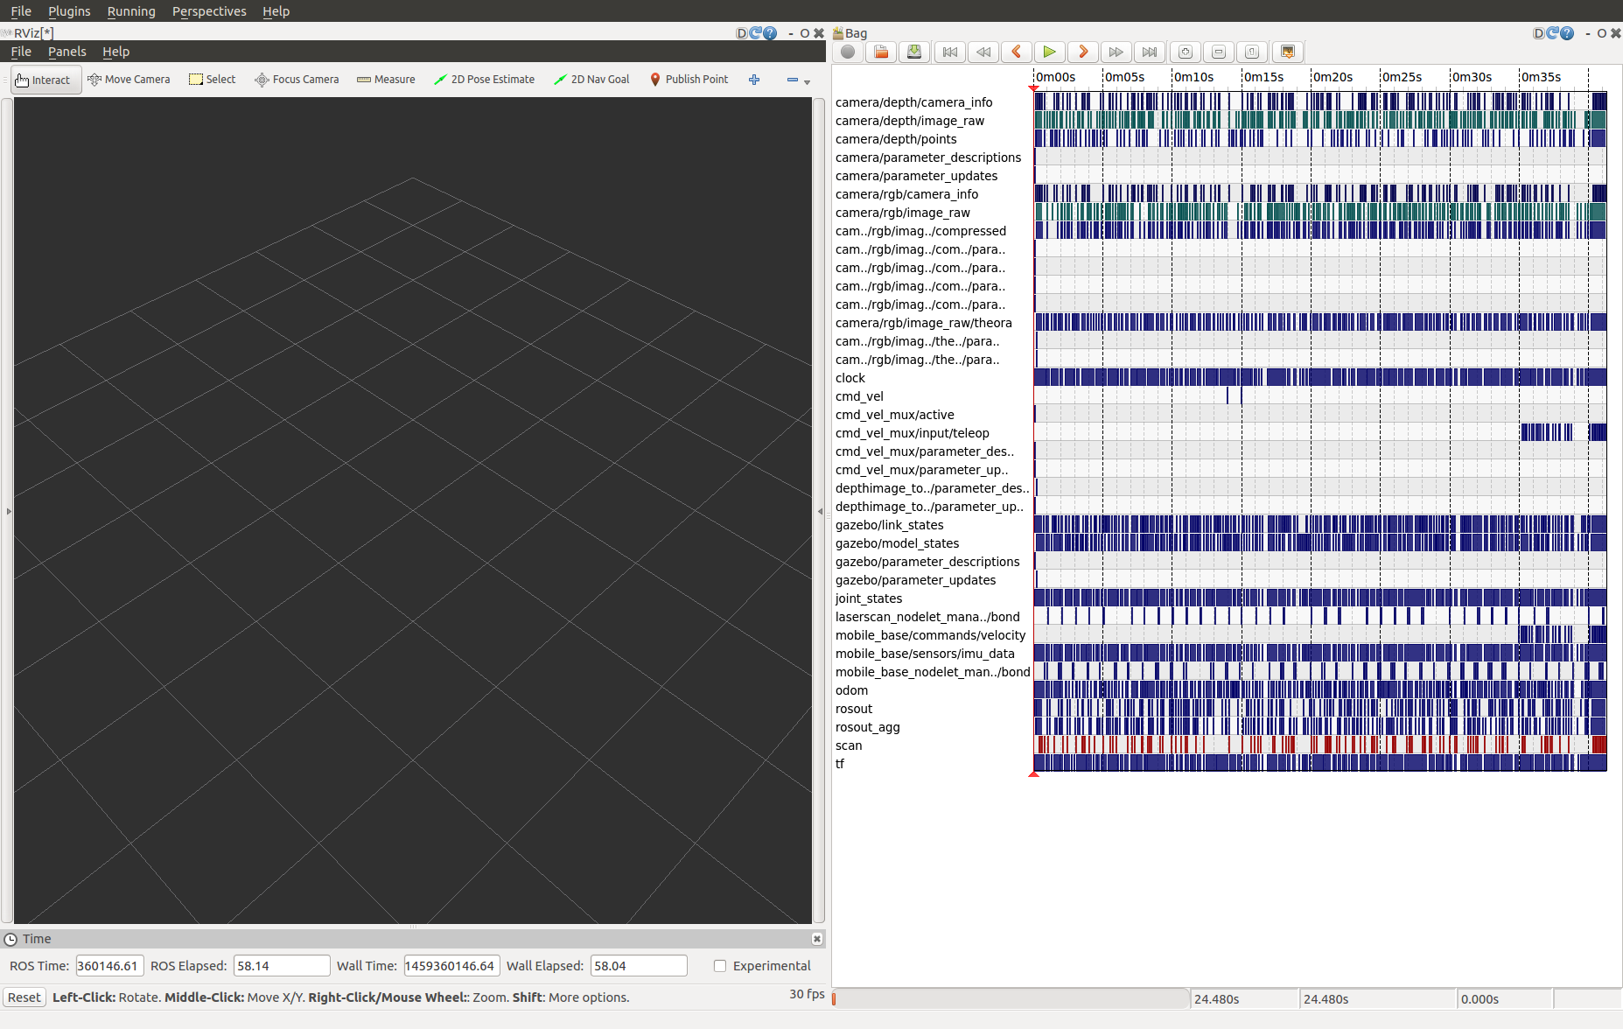Click the ROS Elapsed field
The height and width of the screenshot is (1029, 1623).
[282, 966]
